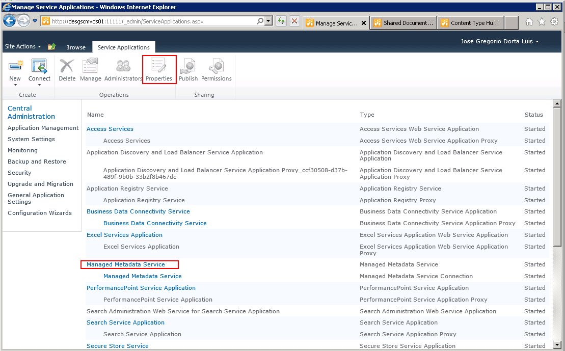Expand the Site Actions menu

[x=23, y=46]
